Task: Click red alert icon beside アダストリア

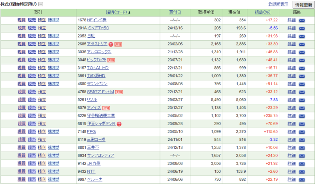Action: (x=111, y=44)
